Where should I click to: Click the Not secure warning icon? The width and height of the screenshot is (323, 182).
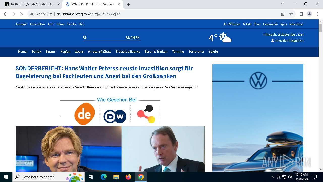(x=32, y=14)
